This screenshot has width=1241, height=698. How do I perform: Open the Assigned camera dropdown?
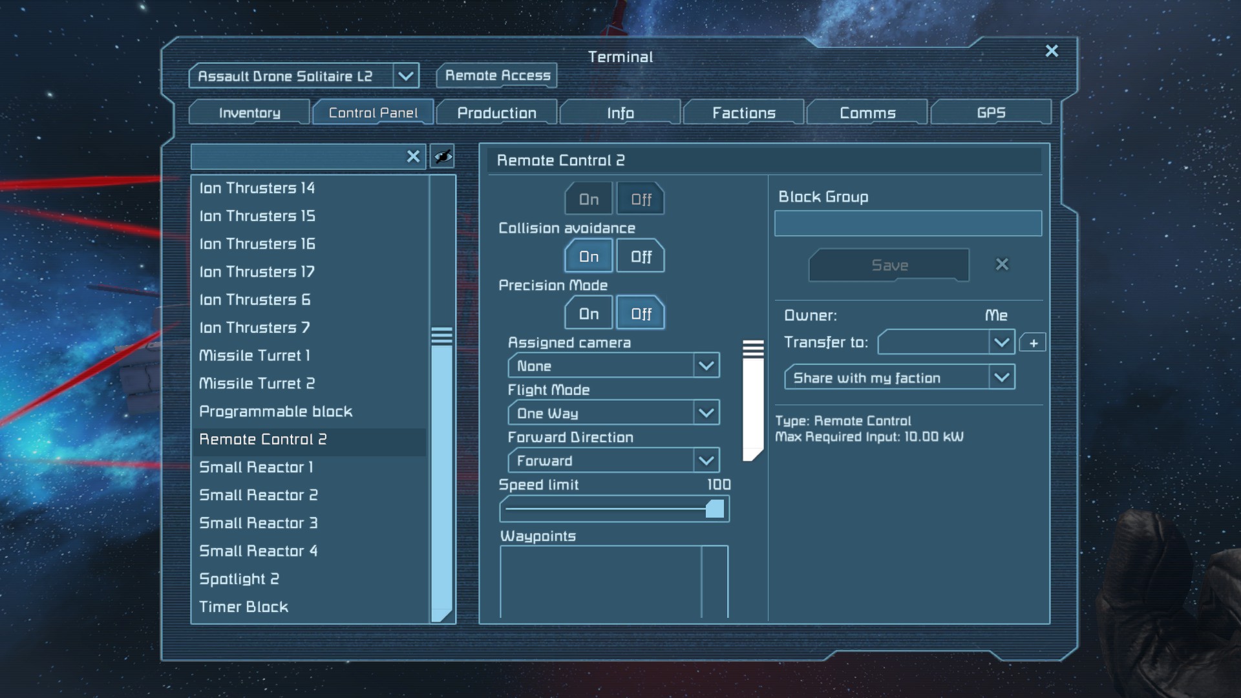point(706,366)
